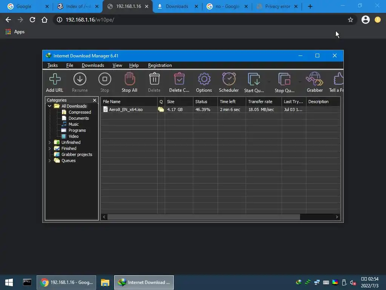Click the horizontal scrollbar thumb in download list

click(204, 217)
